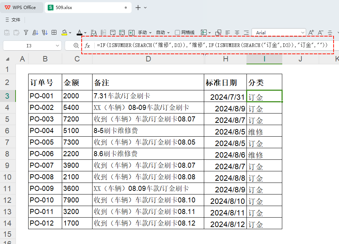Viewport: 339px width, 244px height.
Task: Decrease font size with A- icon
Action: click(321, 33)
